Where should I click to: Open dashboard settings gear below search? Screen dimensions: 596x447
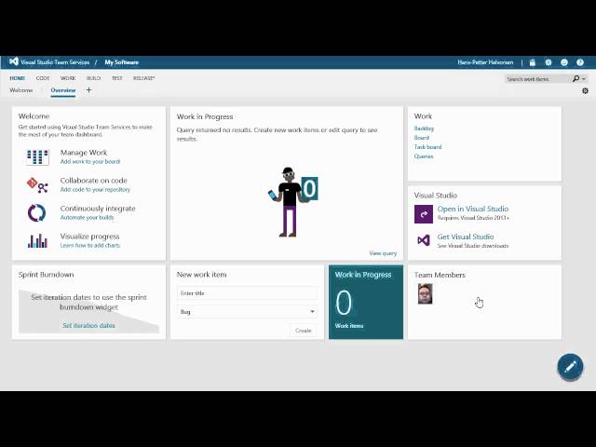(x=585, y=91)
